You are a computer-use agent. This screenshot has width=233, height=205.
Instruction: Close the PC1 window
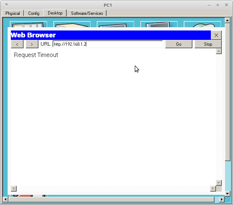pyautogui.click(x=226, y=5)
